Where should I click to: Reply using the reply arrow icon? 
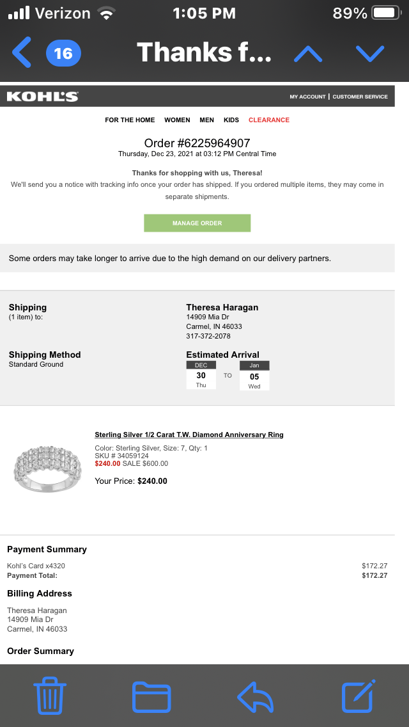[x=255, y=696]
